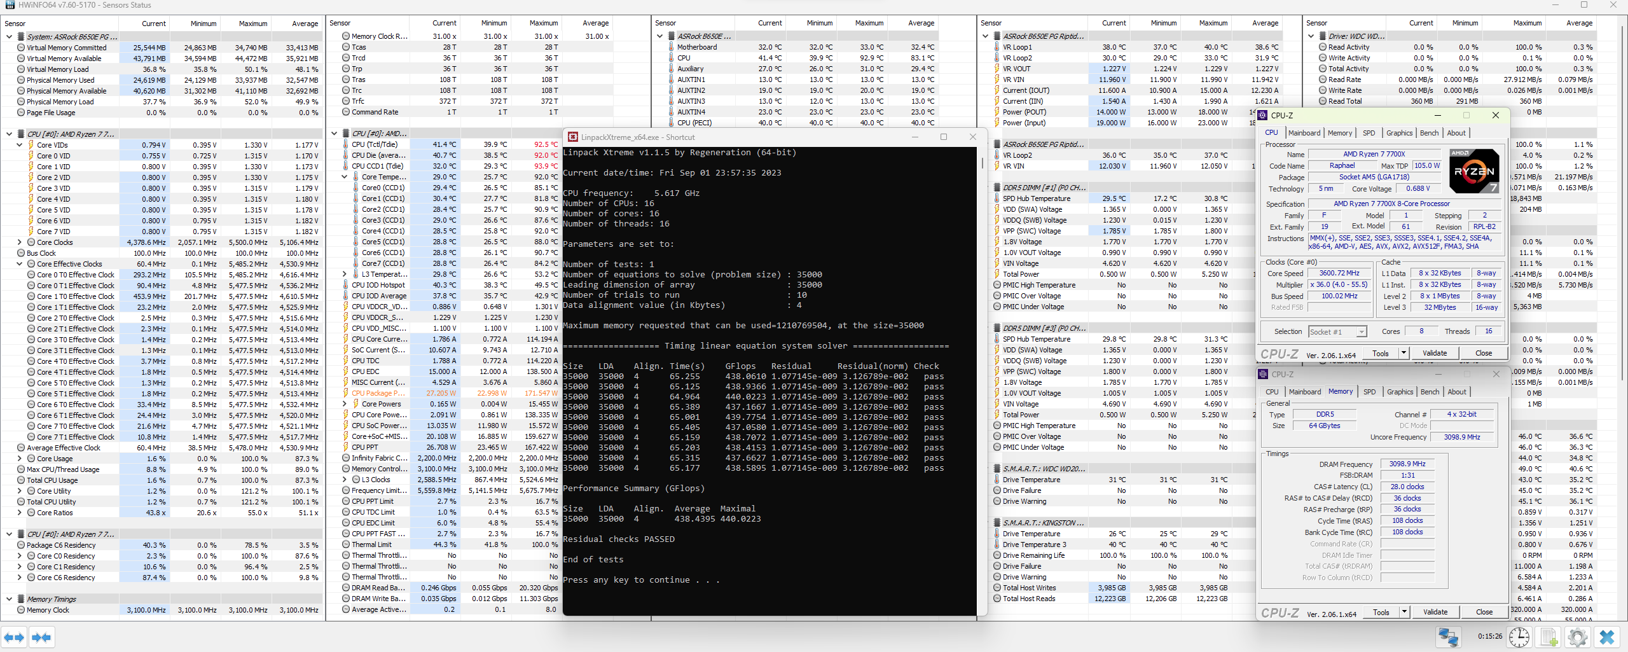Screen dimensions: 1628x652
Task: Expand the Core Clocks node
Action: (19, 242)
